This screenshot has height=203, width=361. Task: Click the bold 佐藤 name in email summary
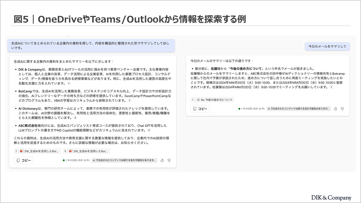(x=214, y=69)
